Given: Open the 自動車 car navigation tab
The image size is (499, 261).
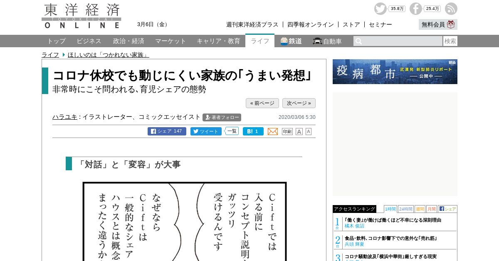Looking at the screenshot, I should (x=328, y=41).
